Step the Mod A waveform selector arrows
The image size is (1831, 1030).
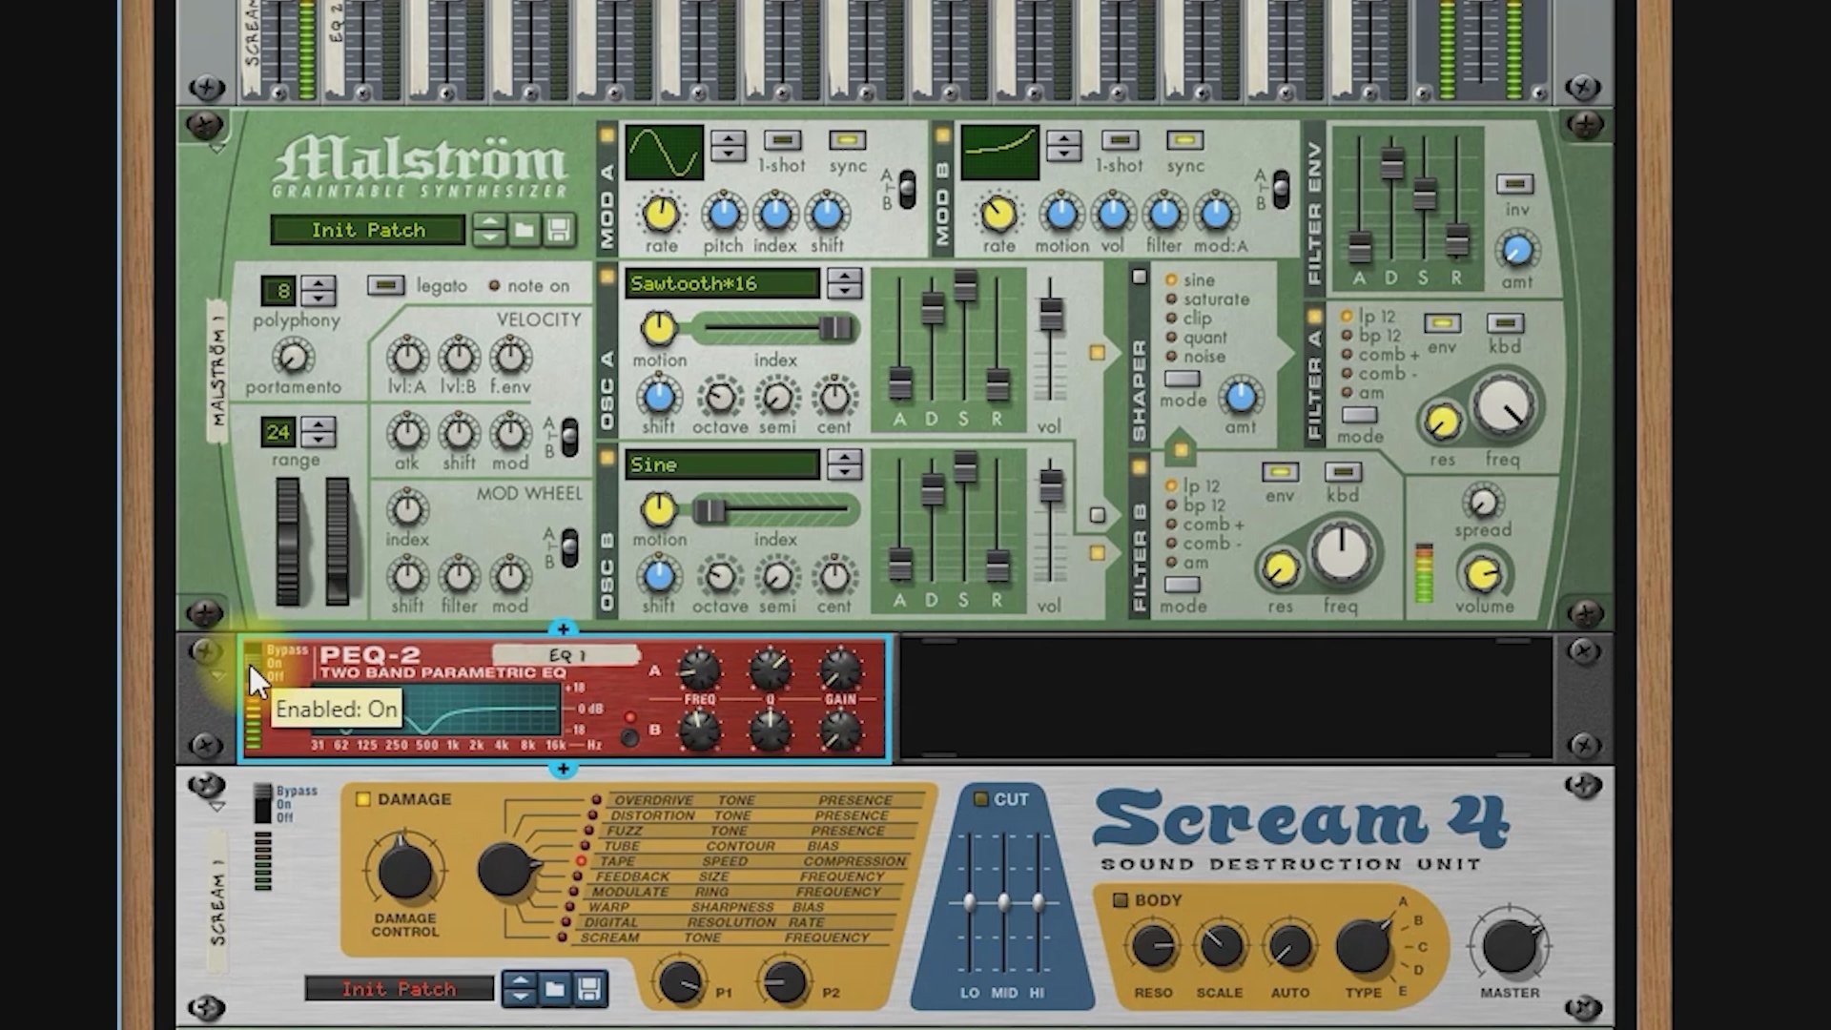pos(728,146)
